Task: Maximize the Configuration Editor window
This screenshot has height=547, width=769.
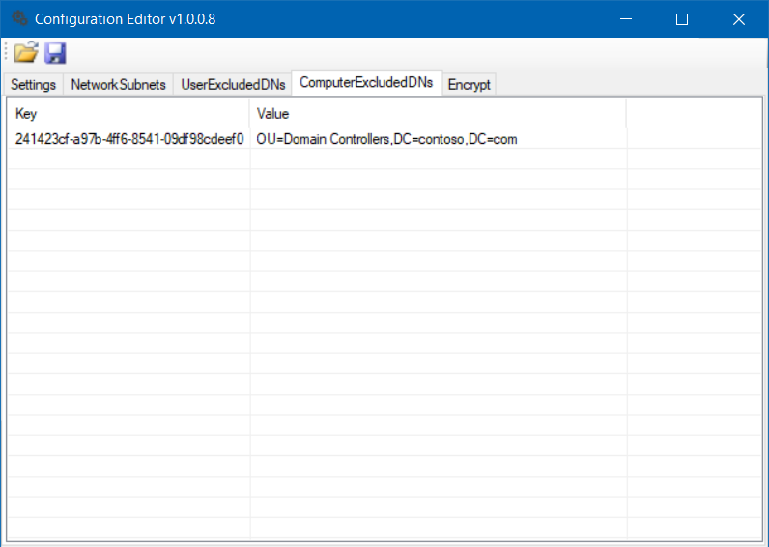Action: point(682,19)
